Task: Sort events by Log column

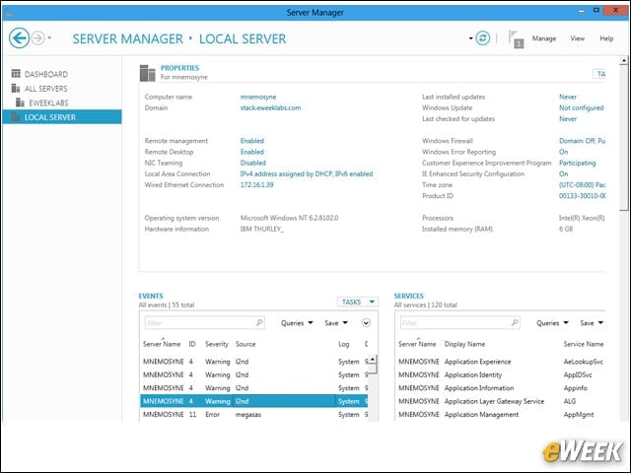Action: tap(344, 344)
